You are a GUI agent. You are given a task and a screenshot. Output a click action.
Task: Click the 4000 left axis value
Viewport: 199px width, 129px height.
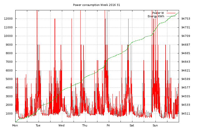pos(9,87)
